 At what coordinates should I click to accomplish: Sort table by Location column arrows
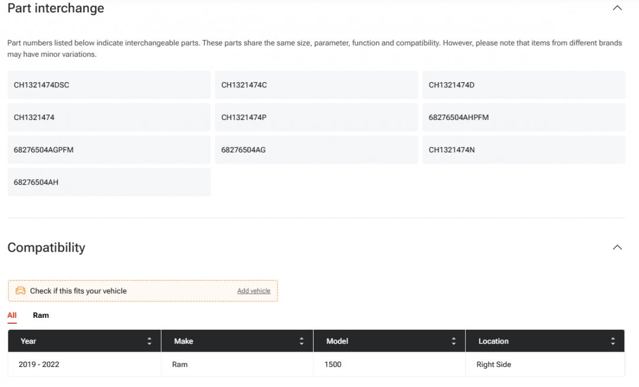click(612, 342)
